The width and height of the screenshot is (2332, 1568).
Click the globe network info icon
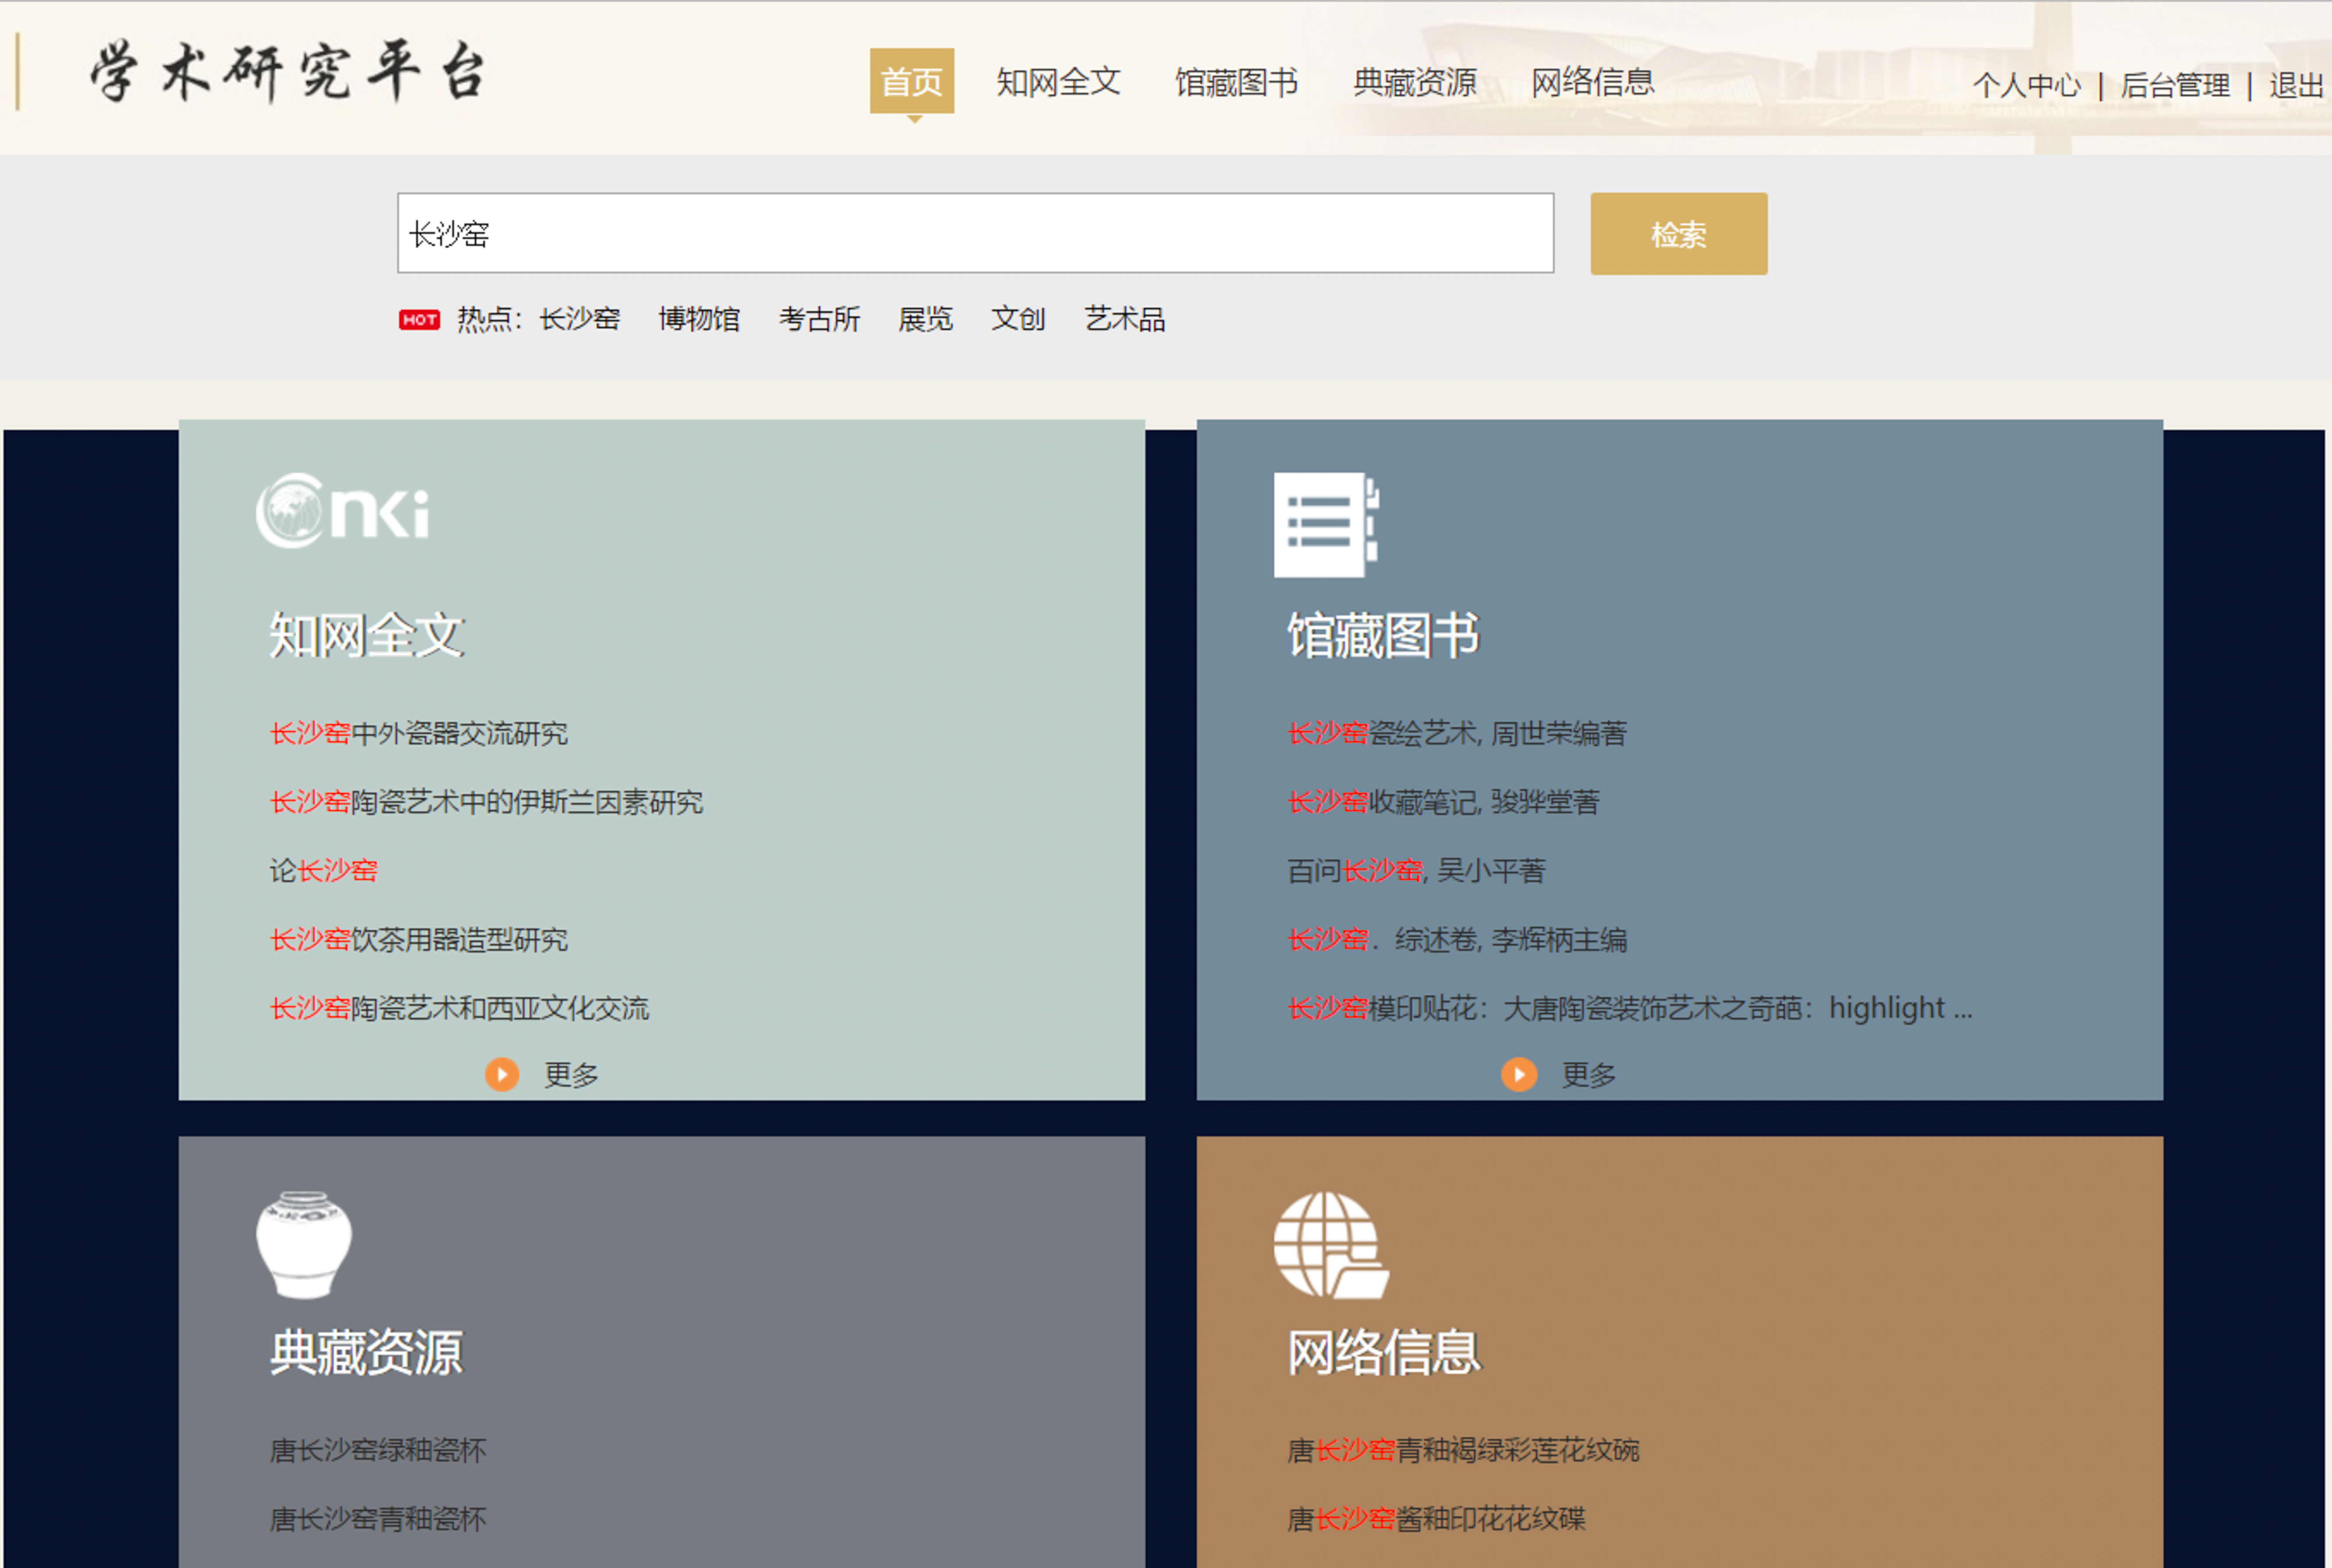1331,1245
